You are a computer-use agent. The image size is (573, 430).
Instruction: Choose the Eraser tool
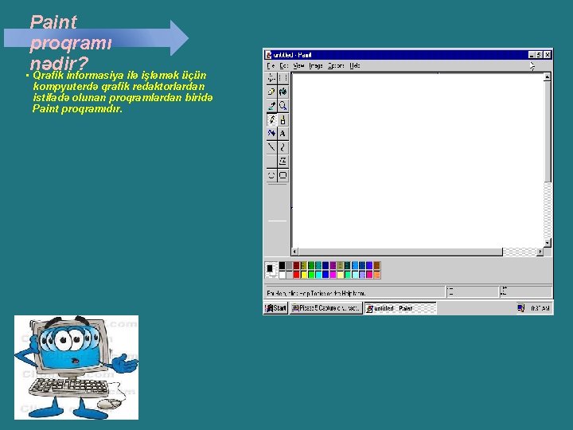click(271, 92)
